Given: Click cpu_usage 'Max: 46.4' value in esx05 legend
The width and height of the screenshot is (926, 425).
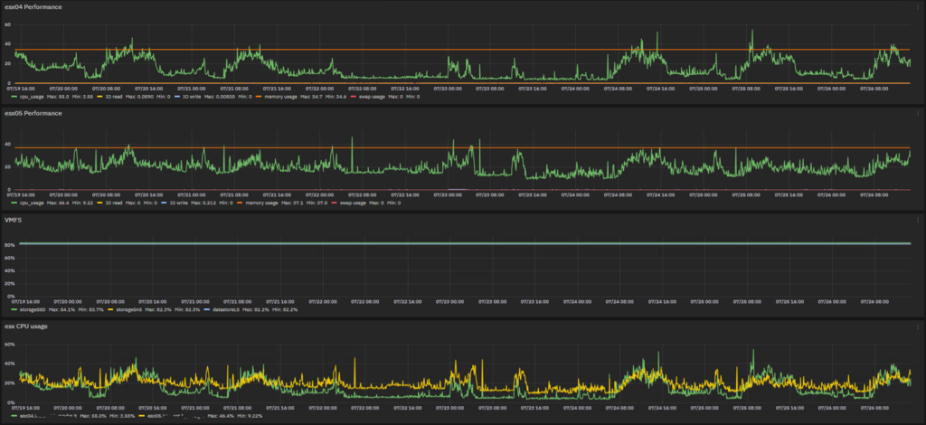Looking at the screenshot, I should tap(58, 203).
